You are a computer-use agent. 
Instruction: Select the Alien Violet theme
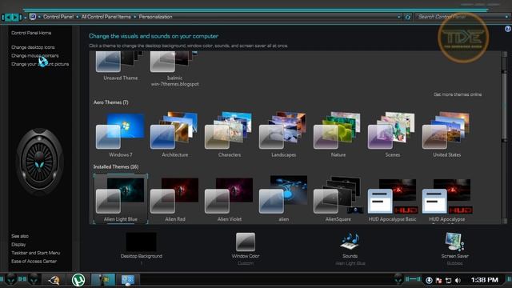[x=230, y=199]
